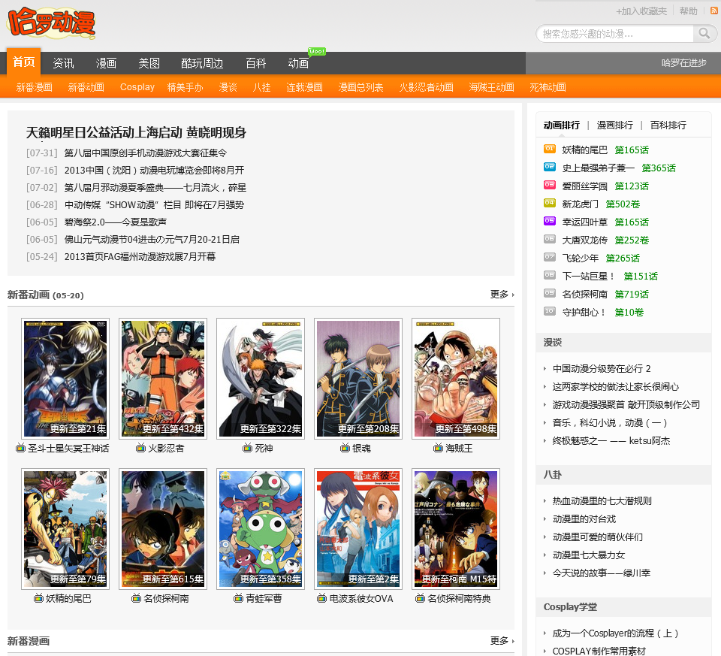Click 漫画总列表 in sub-navigation

pos(361,87)
